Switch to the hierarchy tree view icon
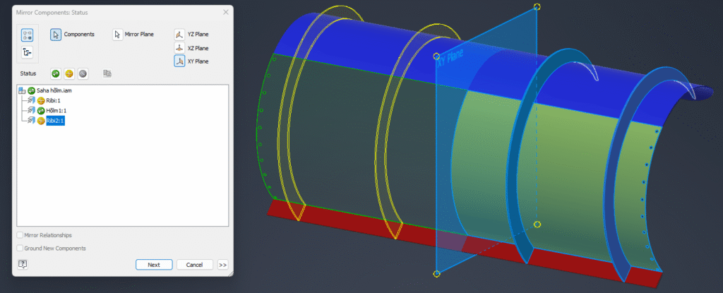Viewport: 723px width, 293px height. (x=28, y=52)
